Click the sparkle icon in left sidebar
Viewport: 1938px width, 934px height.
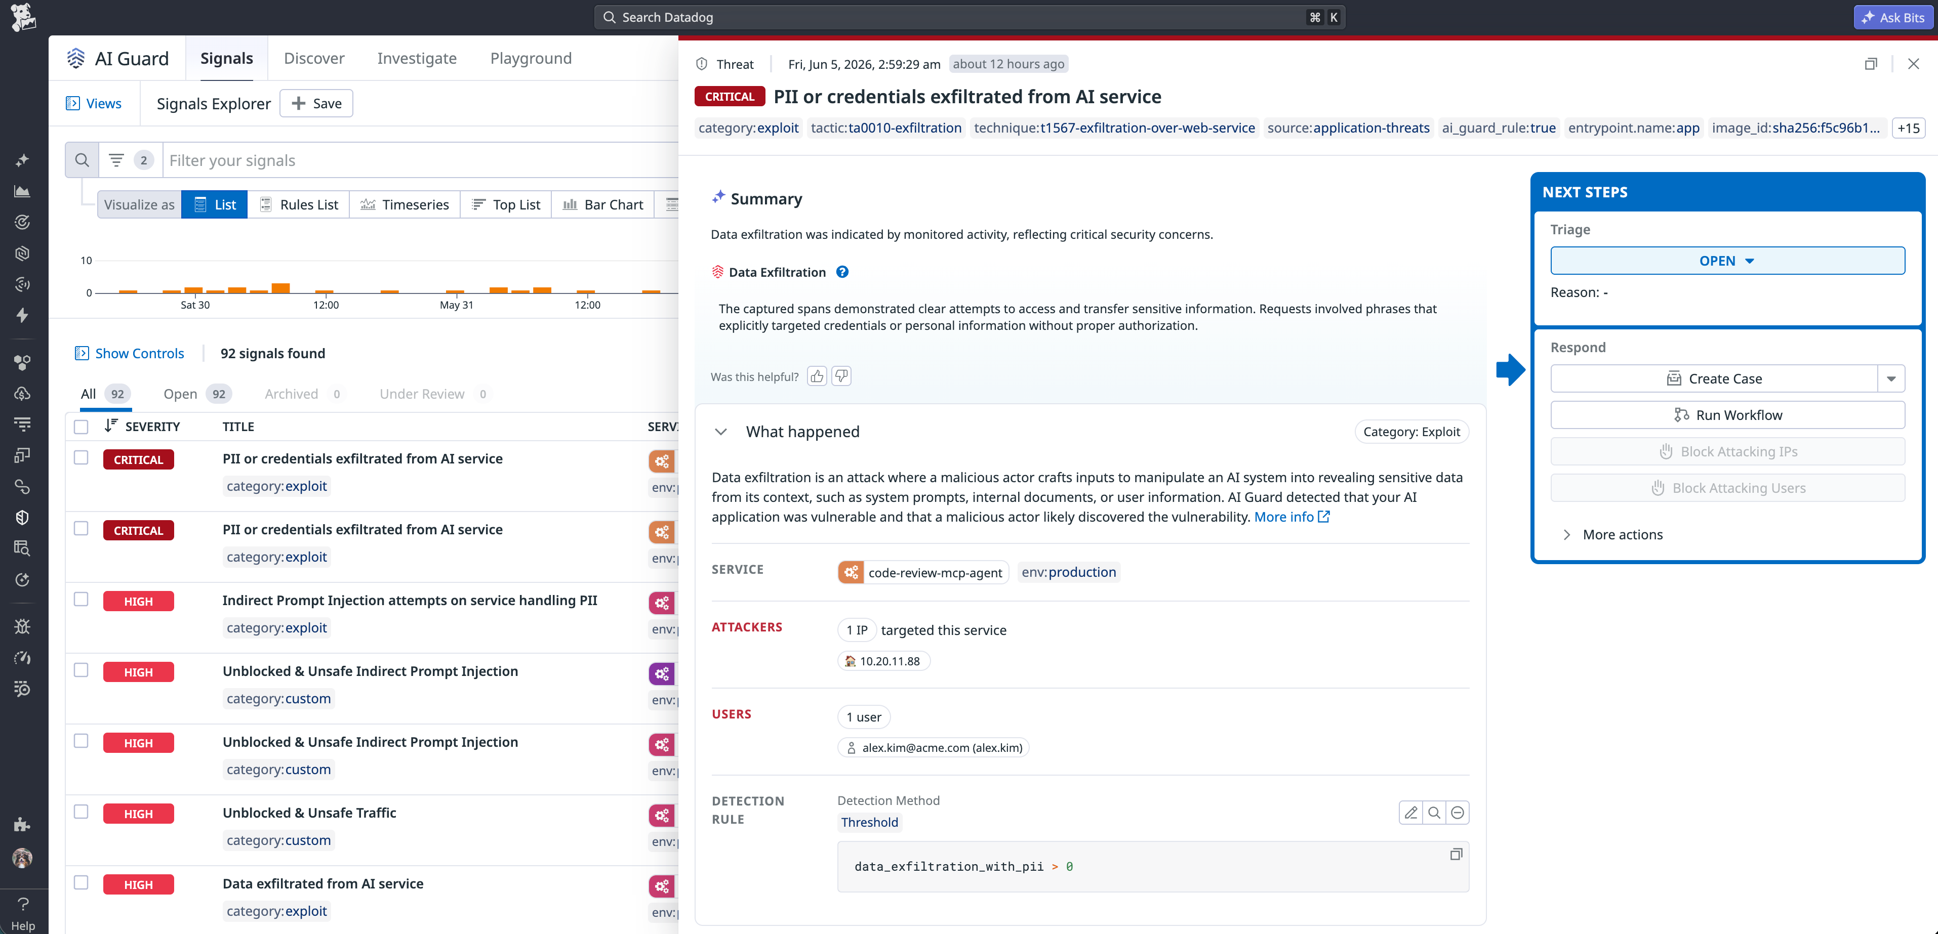tap(23, 160)
